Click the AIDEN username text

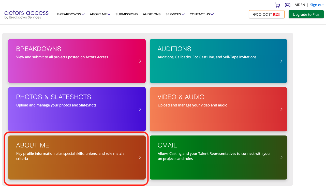tap(300, 5)
